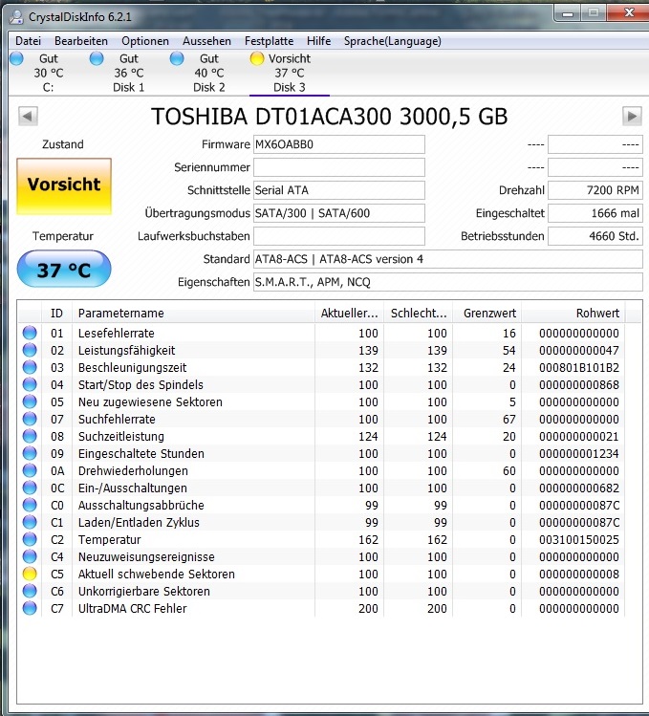Image resolution: width=649 pixels, height=716 pixels.
Task: Open the Aussehen menu
Action: coord(206,41)
